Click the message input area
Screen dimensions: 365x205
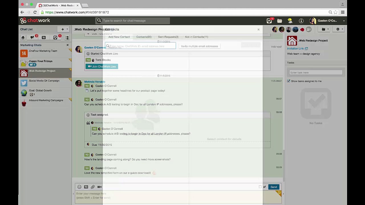(178, 197)
